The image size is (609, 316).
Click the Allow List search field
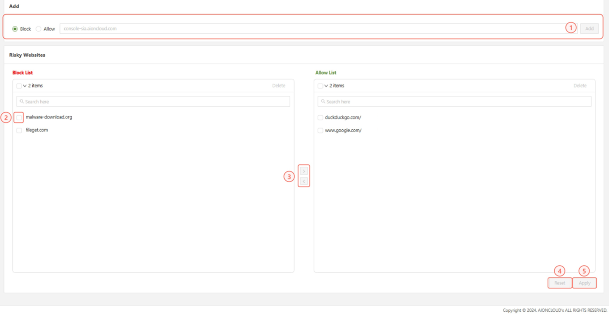tap(454, 102)
